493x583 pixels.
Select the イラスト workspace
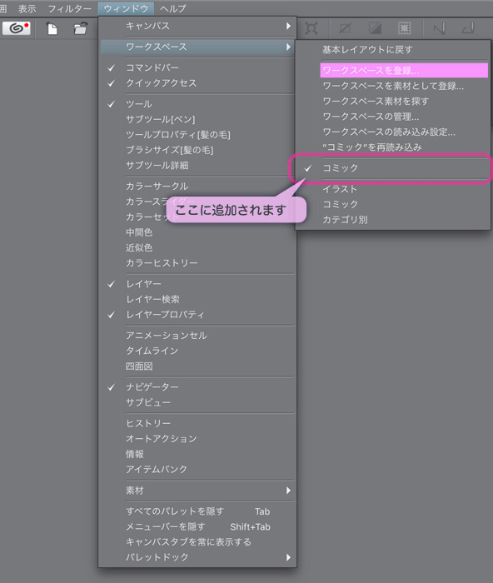(x=392, y=189)
